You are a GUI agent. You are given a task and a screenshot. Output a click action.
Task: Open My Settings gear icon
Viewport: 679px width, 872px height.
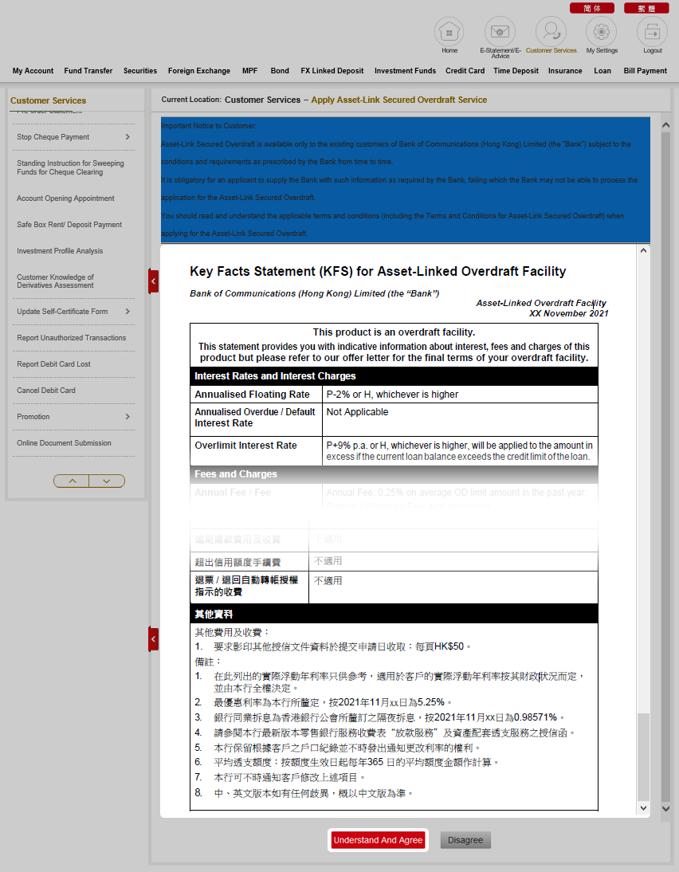602,32
